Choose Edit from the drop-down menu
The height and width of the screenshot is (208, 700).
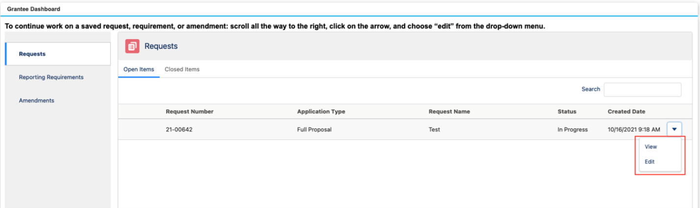click(650, 162)
